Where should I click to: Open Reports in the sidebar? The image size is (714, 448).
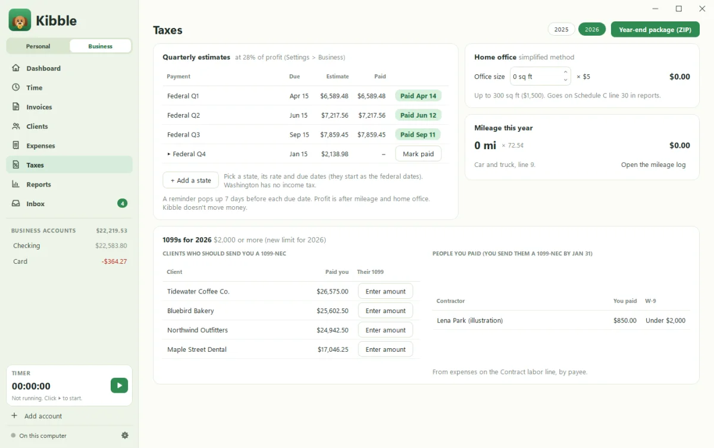click(x=69, y=184)
